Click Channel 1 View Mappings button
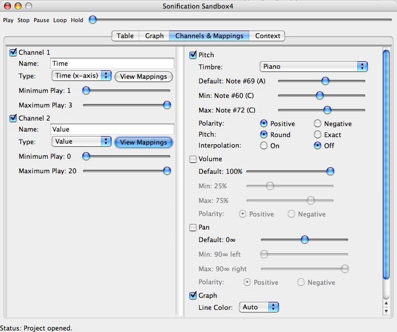 click(144, 76)
